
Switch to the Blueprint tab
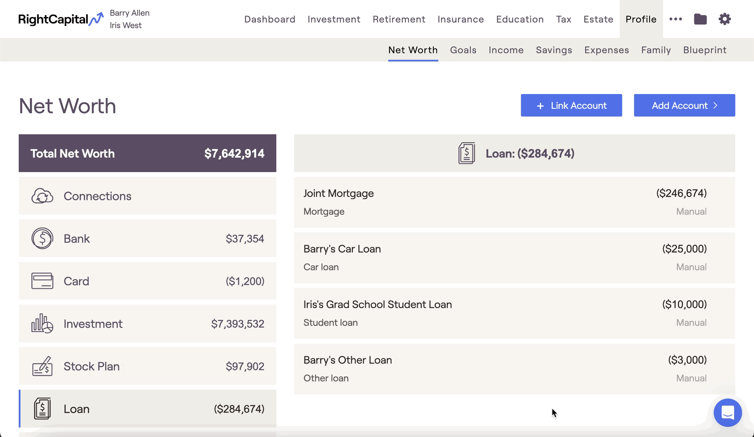[x=705, y=50]
